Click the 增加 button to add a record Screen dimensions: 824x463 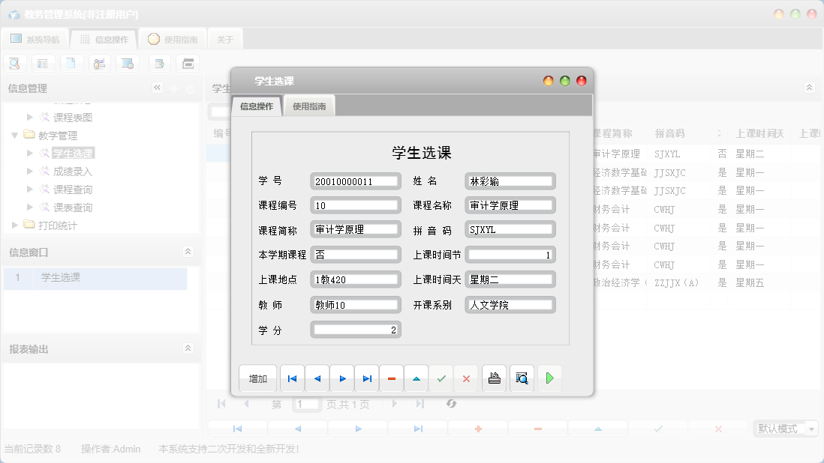[x=257, y=378]
